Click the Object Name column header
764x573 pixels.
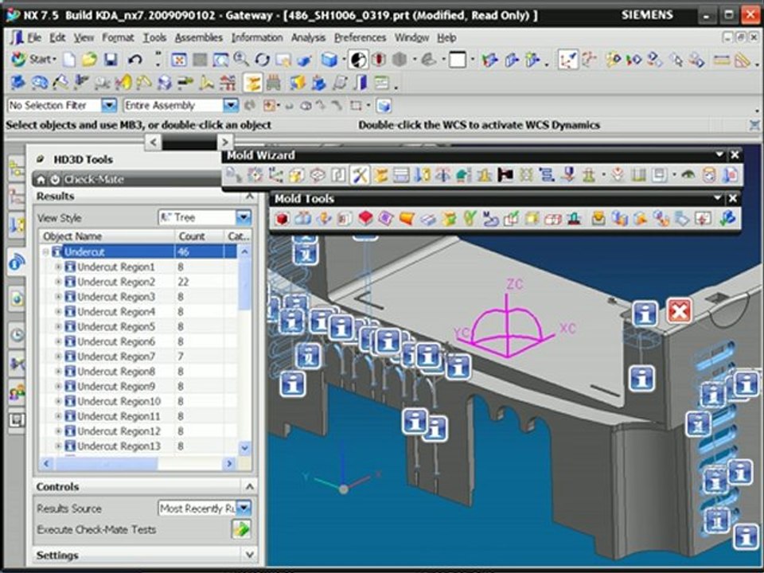(x=107, y=236)
